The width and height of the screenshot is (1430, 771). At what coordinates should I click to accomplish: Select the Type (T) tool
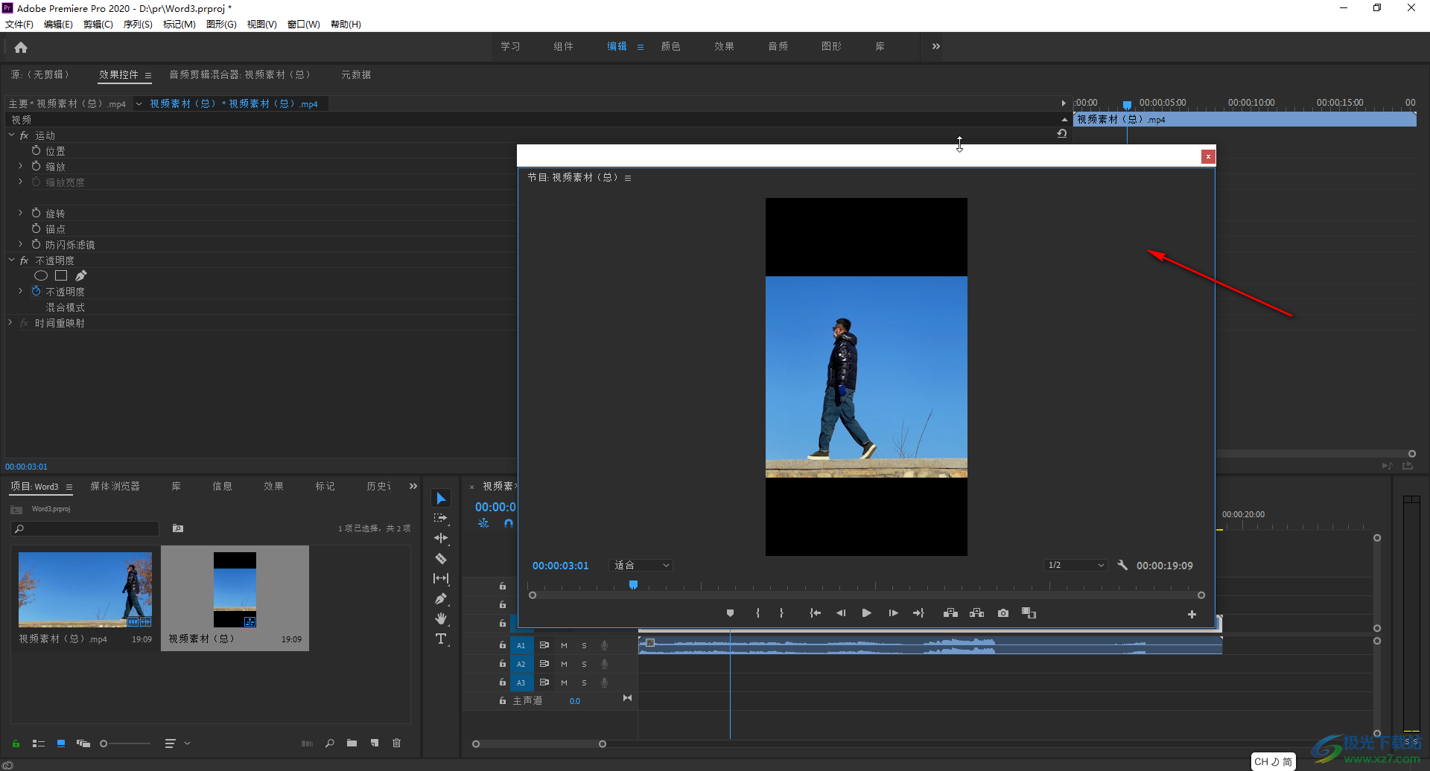click(441, 639)
